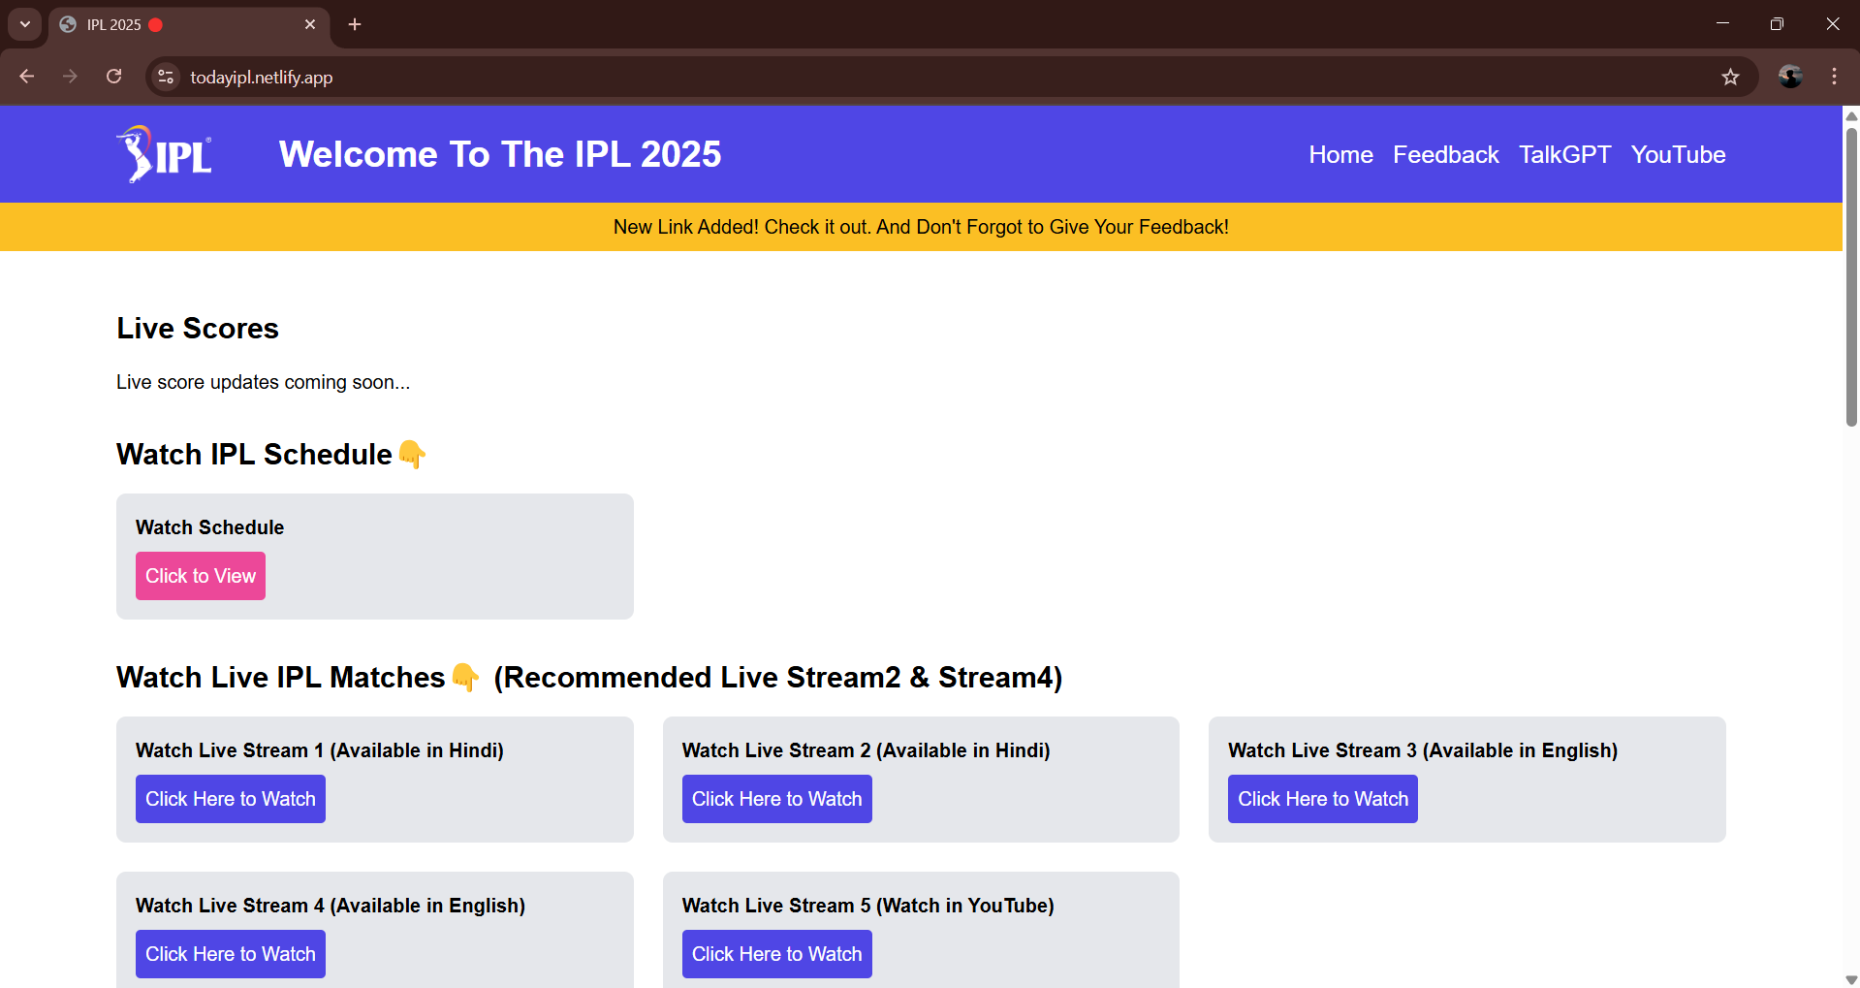The image size is (1860, 988).
Task: Click the IPL logo in header
Action: coord(165,154)
